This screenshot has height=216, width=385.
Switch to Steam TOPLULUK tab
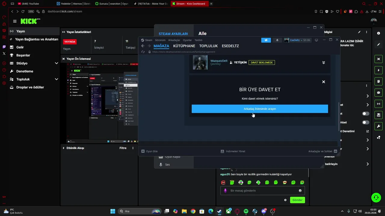pos(208,46)
